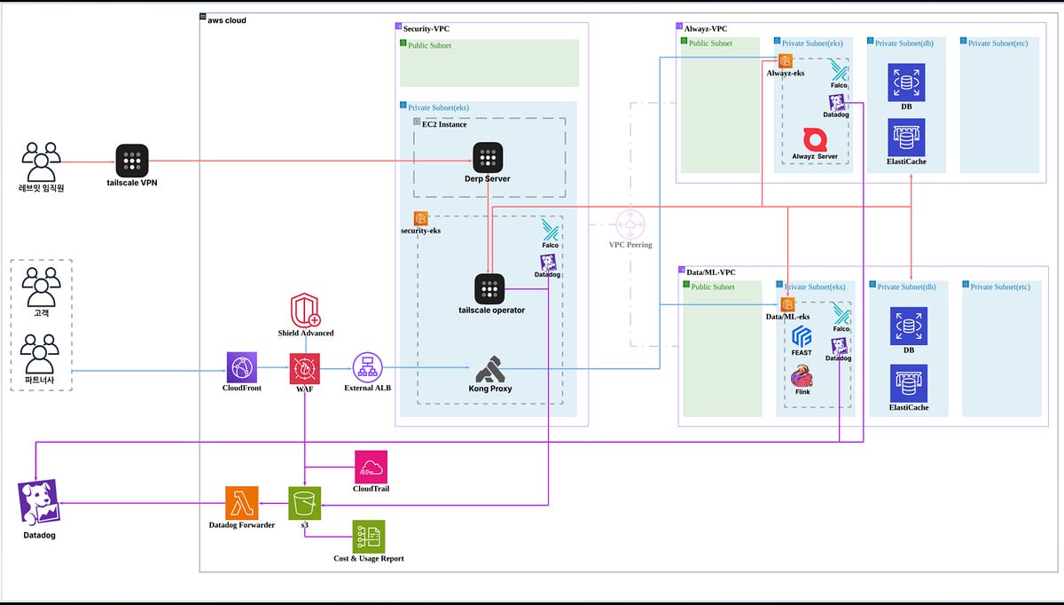This screenshot has width=1064, height=605.
Task: Click the Falco icon in security-eks
Action: click(x=549, y=232)
